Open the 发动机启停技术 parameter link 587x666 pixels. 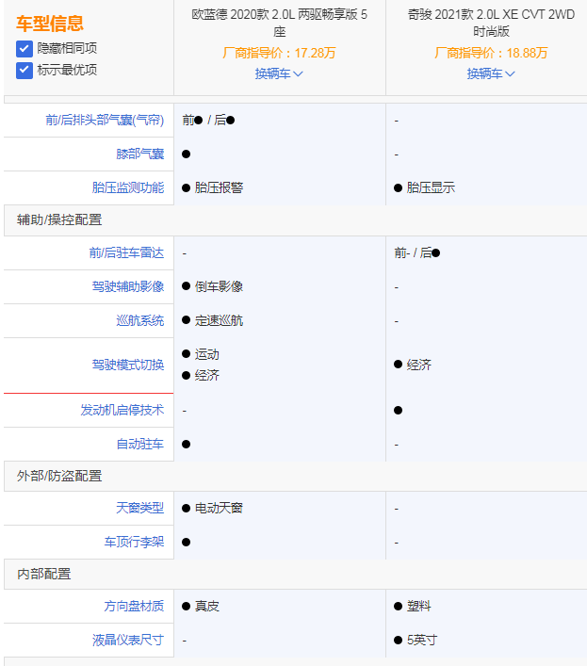coord(122,410)
